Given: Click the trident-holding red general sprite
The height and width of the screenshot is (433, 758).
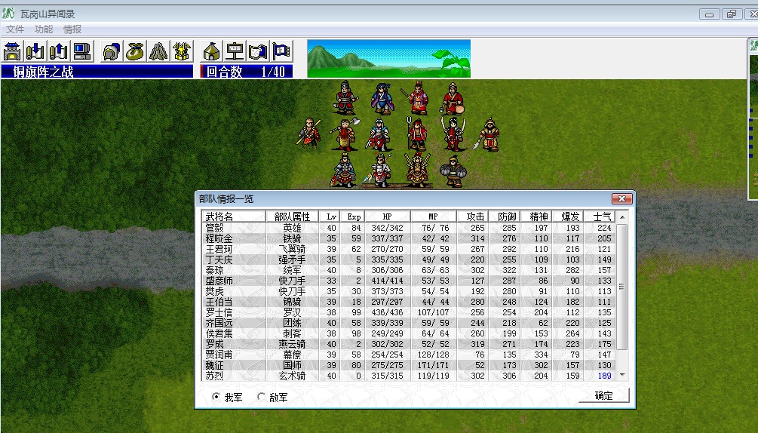Looking at the screenshot, I should [416, 134].
